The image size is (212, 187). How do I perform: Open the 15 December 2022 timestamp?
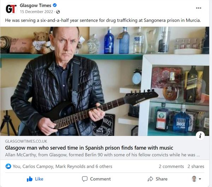coord(36,12)
